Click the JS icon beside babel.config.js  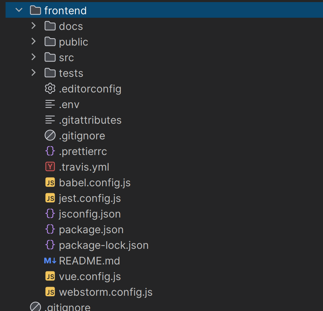50,183
